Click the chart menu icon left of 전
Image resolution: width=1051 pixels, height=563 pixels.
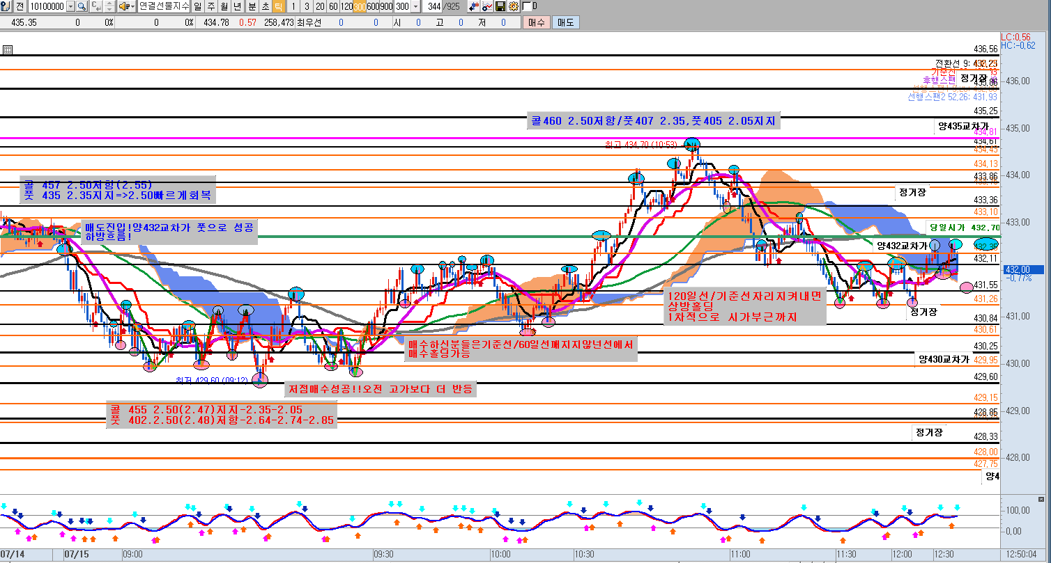click(x=6, y=6)
